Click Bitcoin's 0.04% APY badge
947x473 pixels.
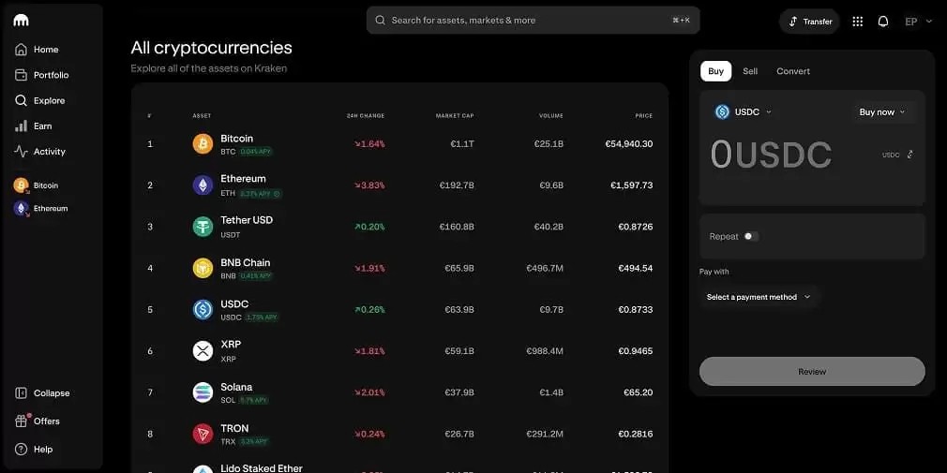coord(255,152)
